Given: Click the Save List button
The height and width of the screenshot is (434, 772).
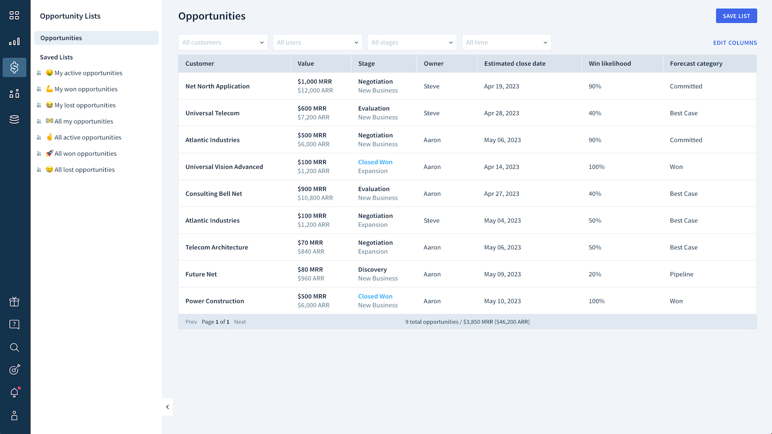Looking at the screenshot, I should [736, 16].
